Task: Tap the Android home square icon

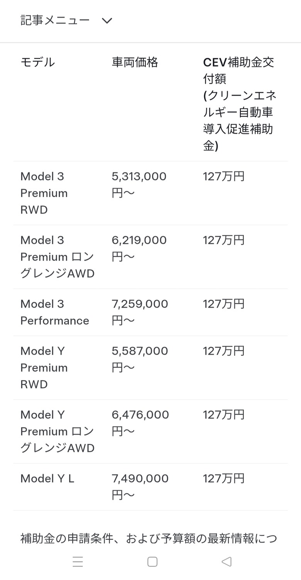Action: [152, 561]
